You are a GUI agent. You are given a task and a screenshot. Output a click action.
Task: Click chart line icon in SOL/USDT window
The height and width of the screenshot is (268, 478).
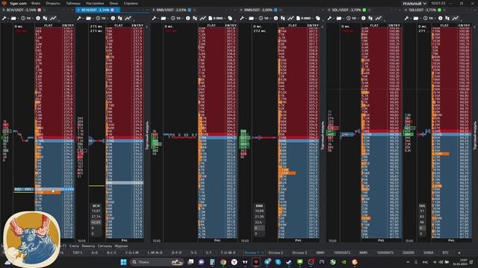[x=379, y=18]
